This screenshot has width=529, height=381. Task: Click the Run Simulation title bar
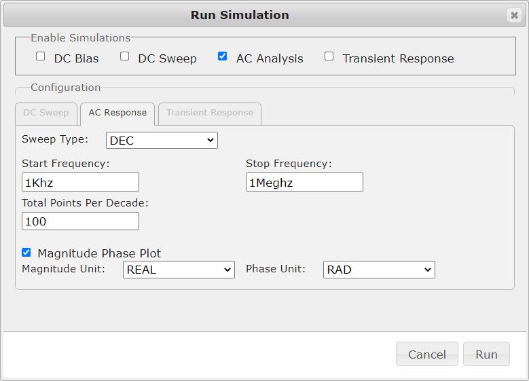[x=240, y=15]
